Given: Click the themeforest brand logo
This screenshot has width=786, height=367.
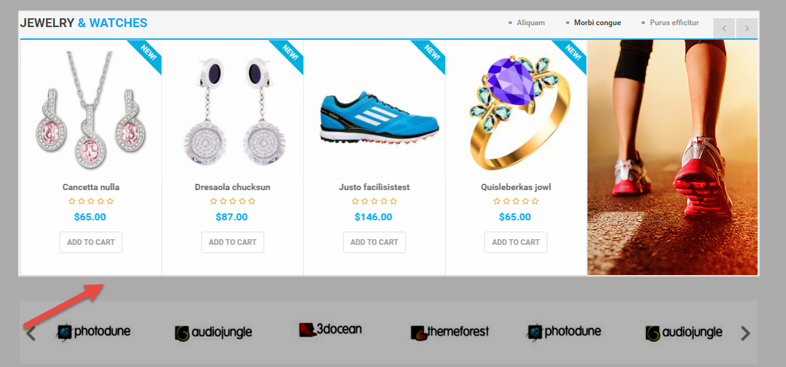Looking at the screenshot, I should [x=449, y=332].
